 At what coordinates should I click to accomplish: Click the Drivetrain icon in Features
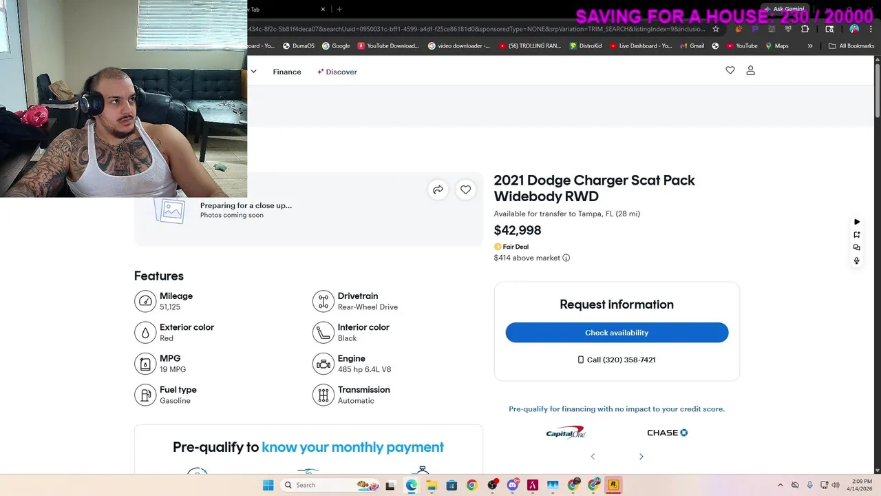point(323,301)
